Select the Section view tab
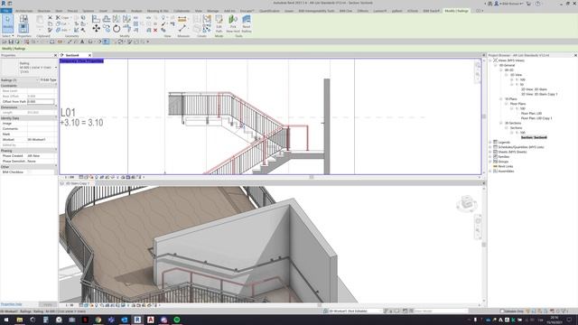 (73, 55)
